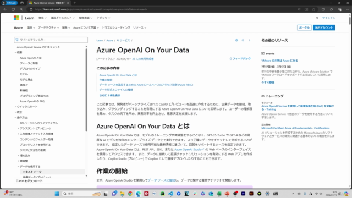Collapse the データを使用する tree node

click(x=18, y=166)
